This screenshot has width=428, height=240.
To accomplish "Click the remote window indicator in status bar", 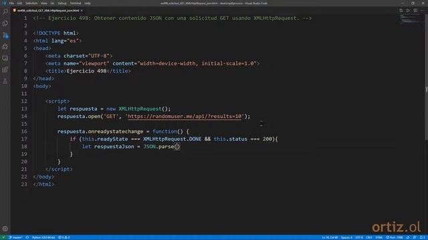I will (x=3, y=237).
